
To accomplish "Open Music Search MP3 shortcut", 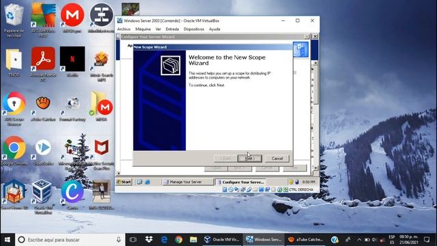I will (x=102, y=66).
